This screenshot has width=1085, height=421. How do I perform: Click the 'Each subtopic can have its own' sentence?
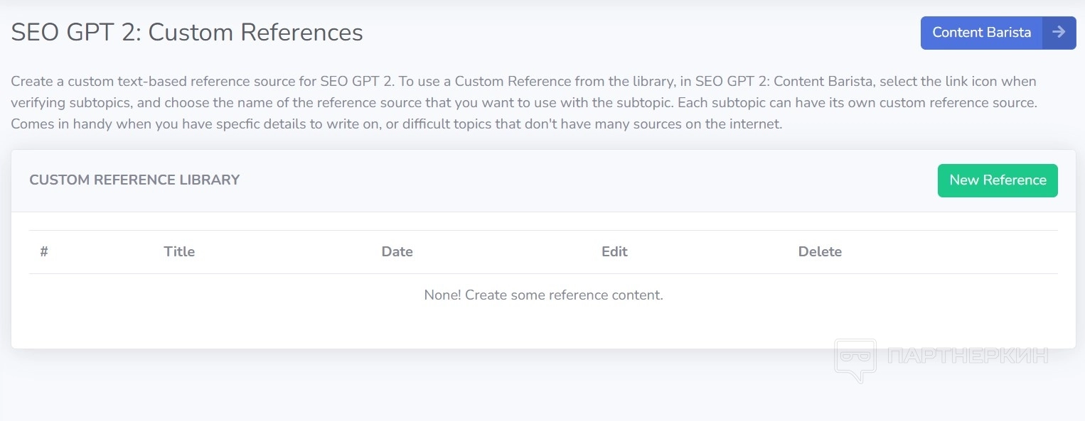point(857,103)
